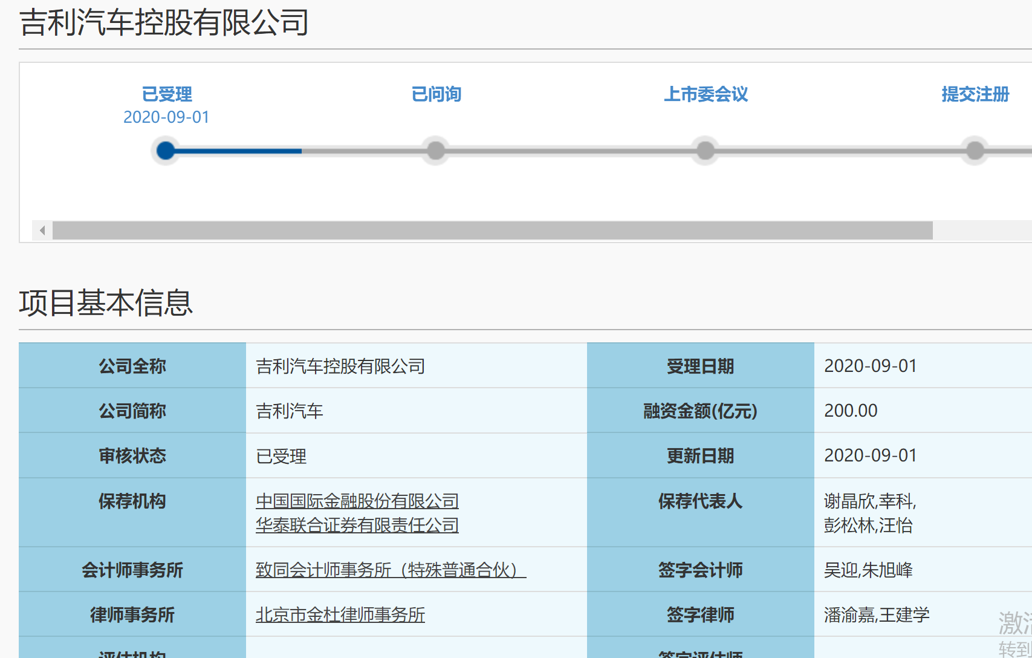This screenshot has width=1032, height=658.
Task: Select the 已受理 stage label
Action: tap(167, 94)
